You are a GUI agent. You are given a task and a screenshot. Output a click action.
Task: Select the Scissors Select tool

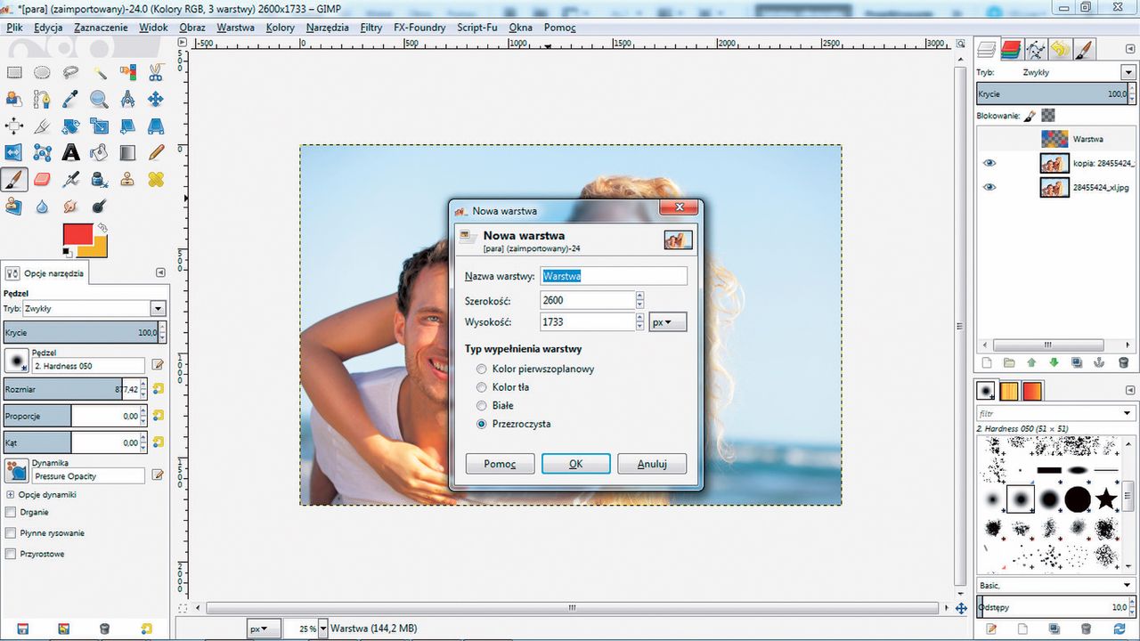point(156,72)
